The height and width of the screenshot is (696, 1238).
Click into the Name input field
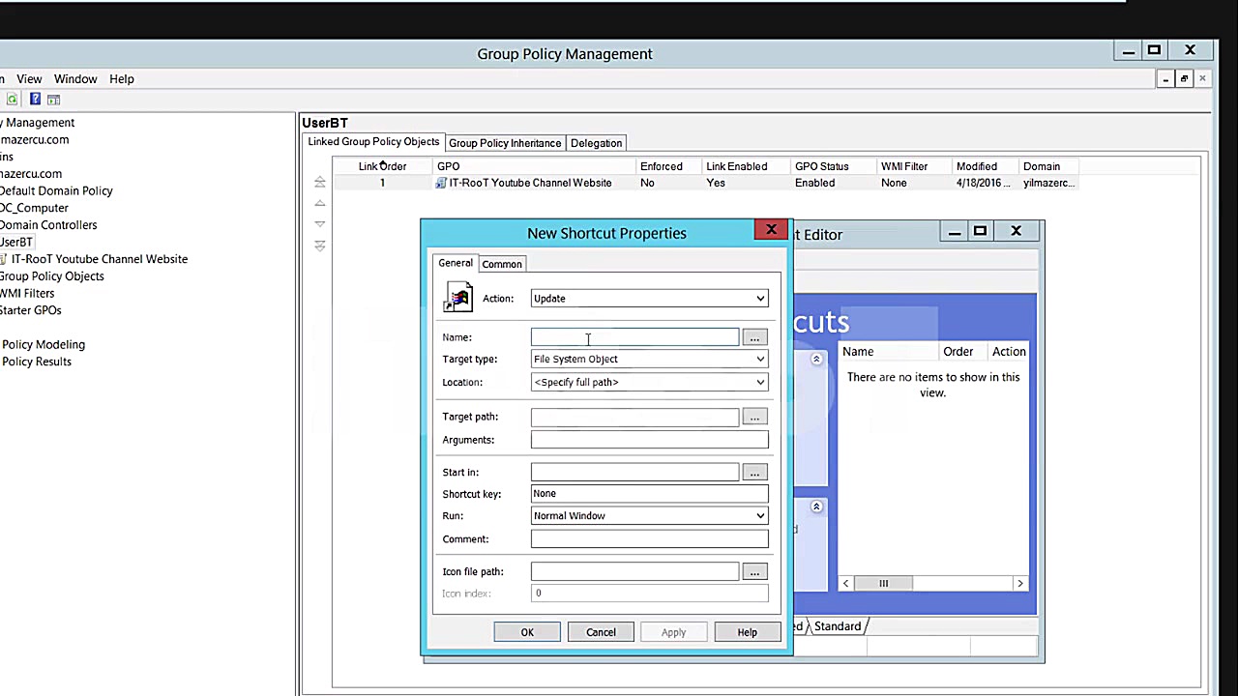[x=634, y=337]
